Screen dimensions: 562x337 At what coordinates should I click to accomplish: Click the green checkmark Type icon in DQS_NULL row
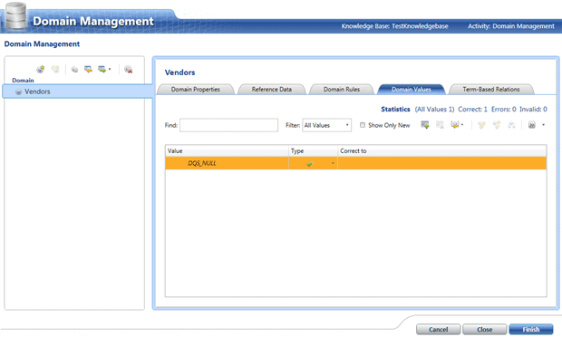tap(310, 163)
